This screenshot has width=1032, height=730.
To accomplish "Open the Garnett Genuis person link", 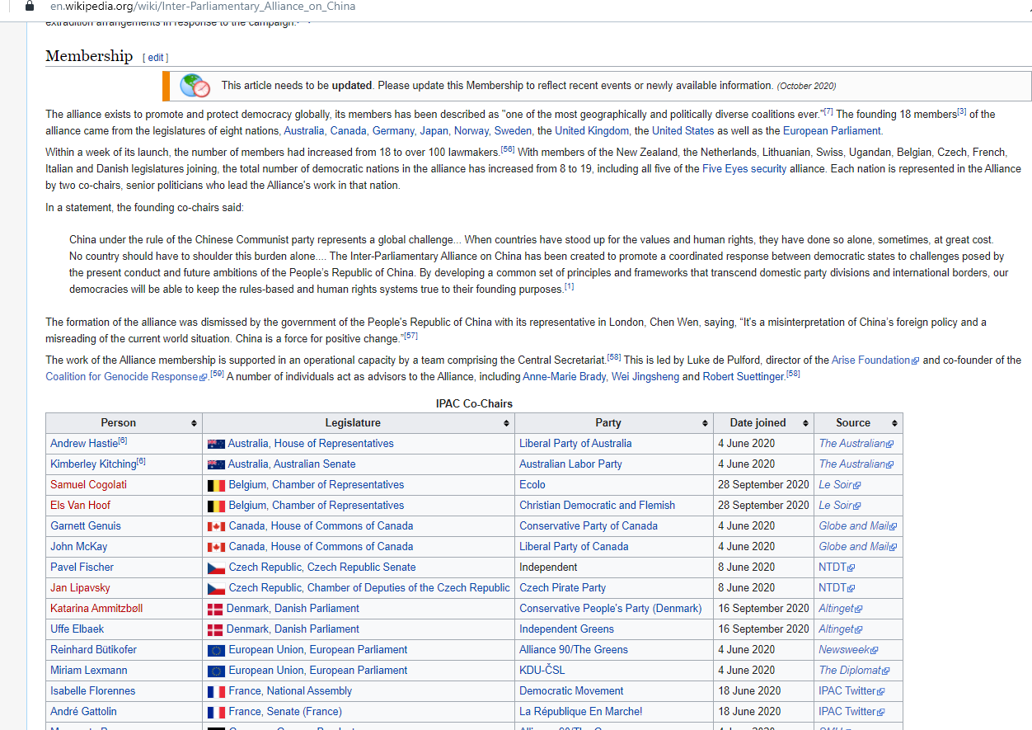I will tap(86, 526).
